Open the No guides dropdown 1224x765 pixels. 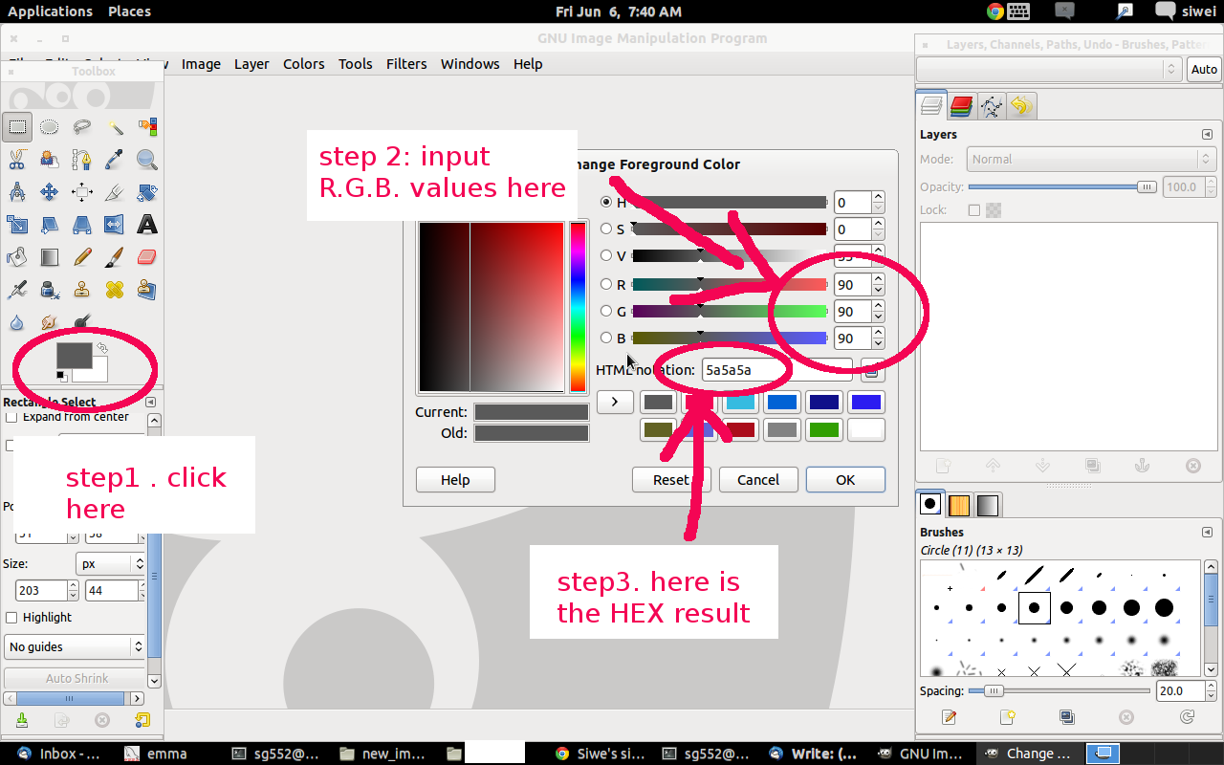(74, 646)
